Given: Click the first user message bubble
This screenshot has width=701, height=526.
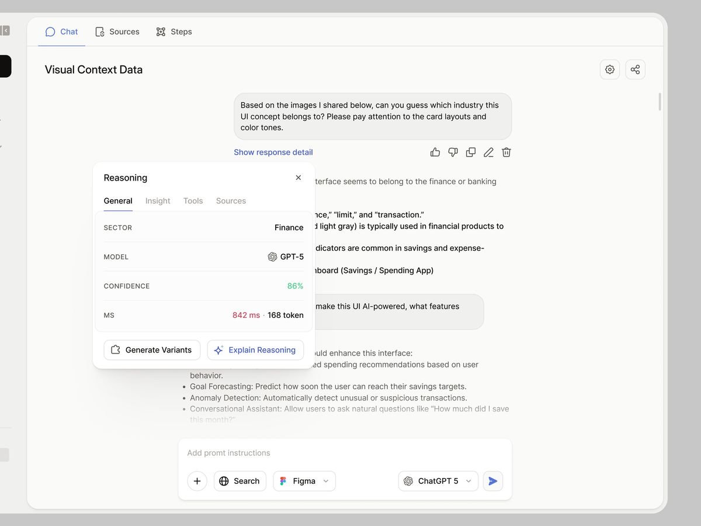Looking at the screenshot, I should (x=373, y=116).
